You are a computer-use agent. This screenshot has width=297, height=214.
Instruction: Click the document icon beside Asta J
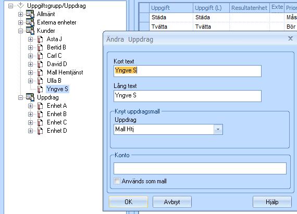pos(40,39)
